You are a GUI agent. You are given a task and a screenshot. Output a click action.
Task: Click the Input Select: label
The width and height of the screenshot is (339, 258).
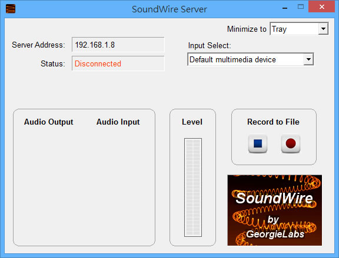coord(210,46)
